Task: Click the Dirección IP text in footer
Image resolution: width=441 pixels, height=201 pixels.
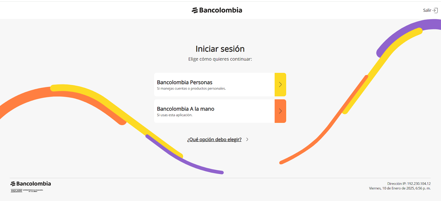Action: [409, 184]
